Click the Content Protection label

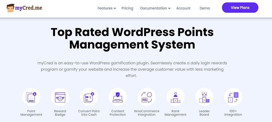coord(118,113)
